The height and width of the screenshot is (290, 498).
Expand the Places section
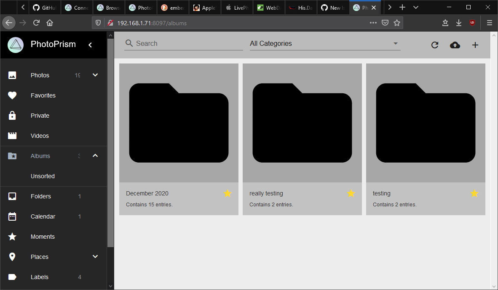(x=95, y=256)
